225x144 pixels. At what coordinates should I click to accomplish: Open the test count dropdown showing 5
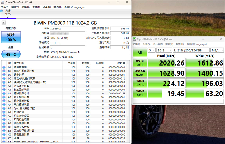[152, 50]
